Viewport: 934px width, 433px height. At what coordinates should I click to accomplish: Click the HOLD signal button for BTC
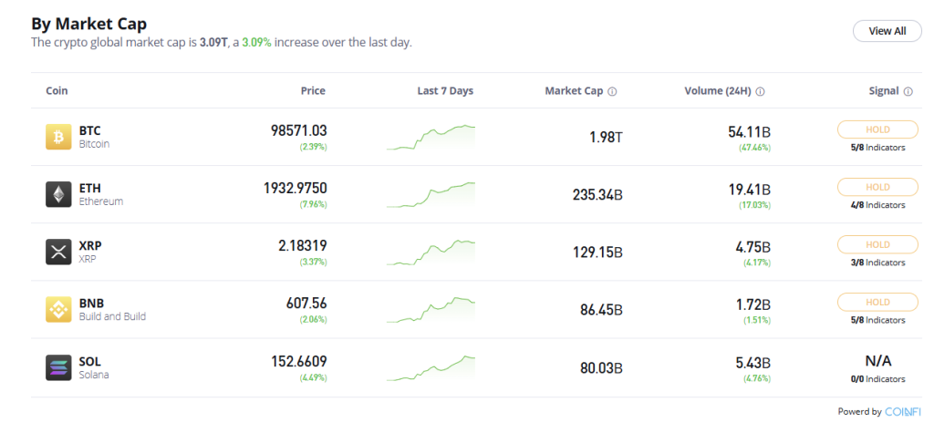[x=877, y=129]
